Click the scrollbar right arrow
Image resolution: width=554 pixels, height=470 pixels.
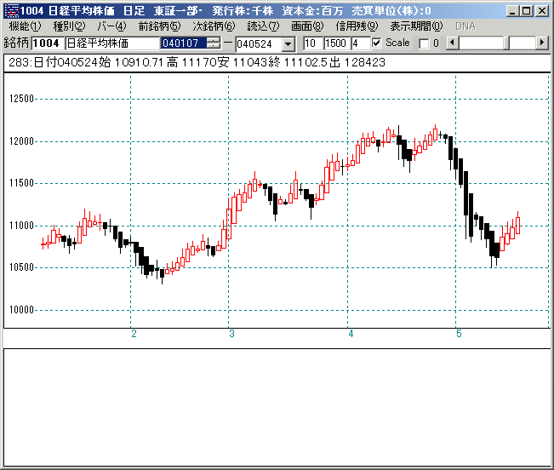pos(541,43)
